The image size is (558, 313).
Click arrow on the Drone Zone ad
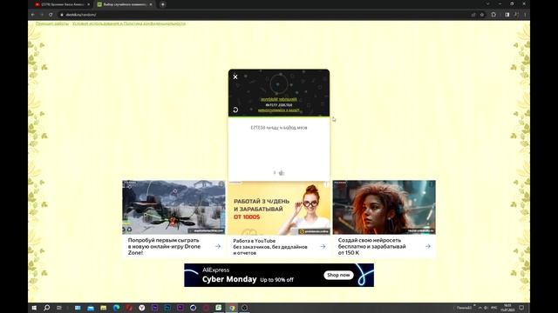point(217,246)
